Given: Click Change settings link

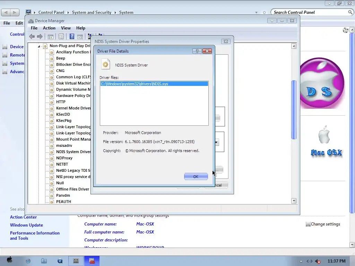Looking at the screenshot, I should pos(325,224).
